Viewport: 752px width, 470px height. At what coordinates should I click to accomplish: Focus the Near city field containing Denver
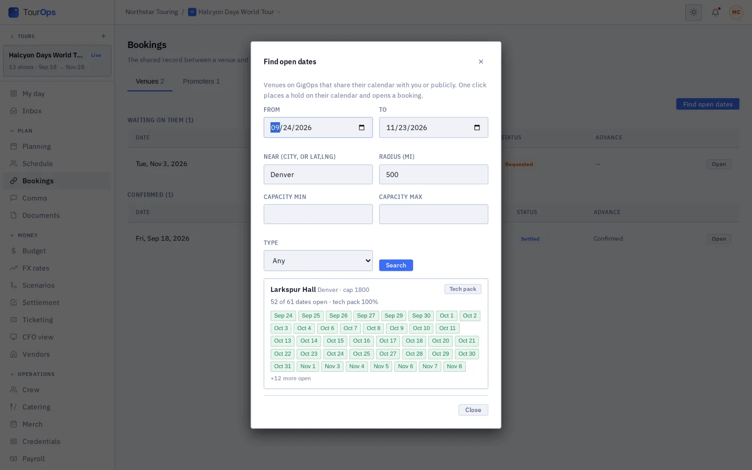pos(318,174)
